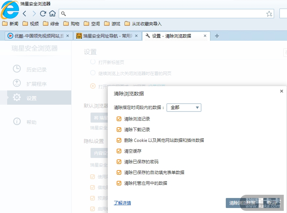Toggle the 清空缓存 checkbox
Viewport: 287px width, 213px height.
point(119,151)
